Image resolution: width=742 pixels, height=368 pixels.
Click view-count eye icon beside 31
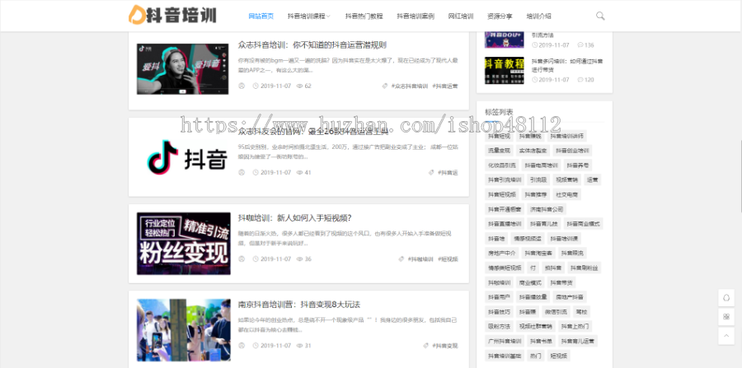[299, 345]
